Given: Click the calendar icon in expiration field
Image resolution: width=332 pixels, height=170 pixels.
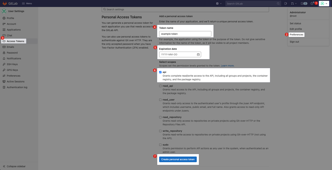Looking at the screenshot, I should point(198,55).
